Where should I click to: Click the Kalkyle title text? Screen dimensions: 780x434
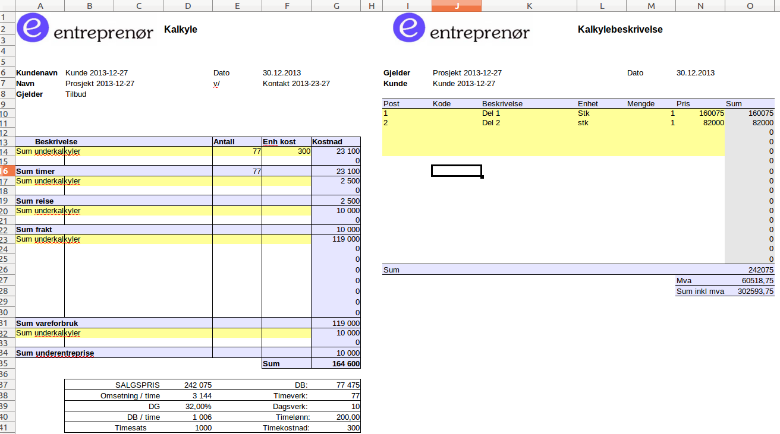click(180, 29)
